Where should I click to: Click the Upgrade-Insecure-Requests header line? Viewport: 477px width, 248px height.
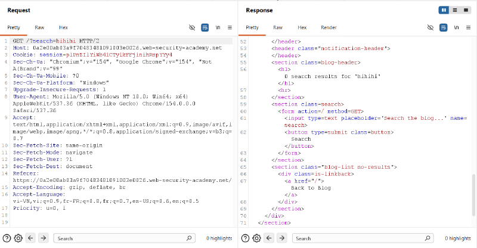point(59,90)
